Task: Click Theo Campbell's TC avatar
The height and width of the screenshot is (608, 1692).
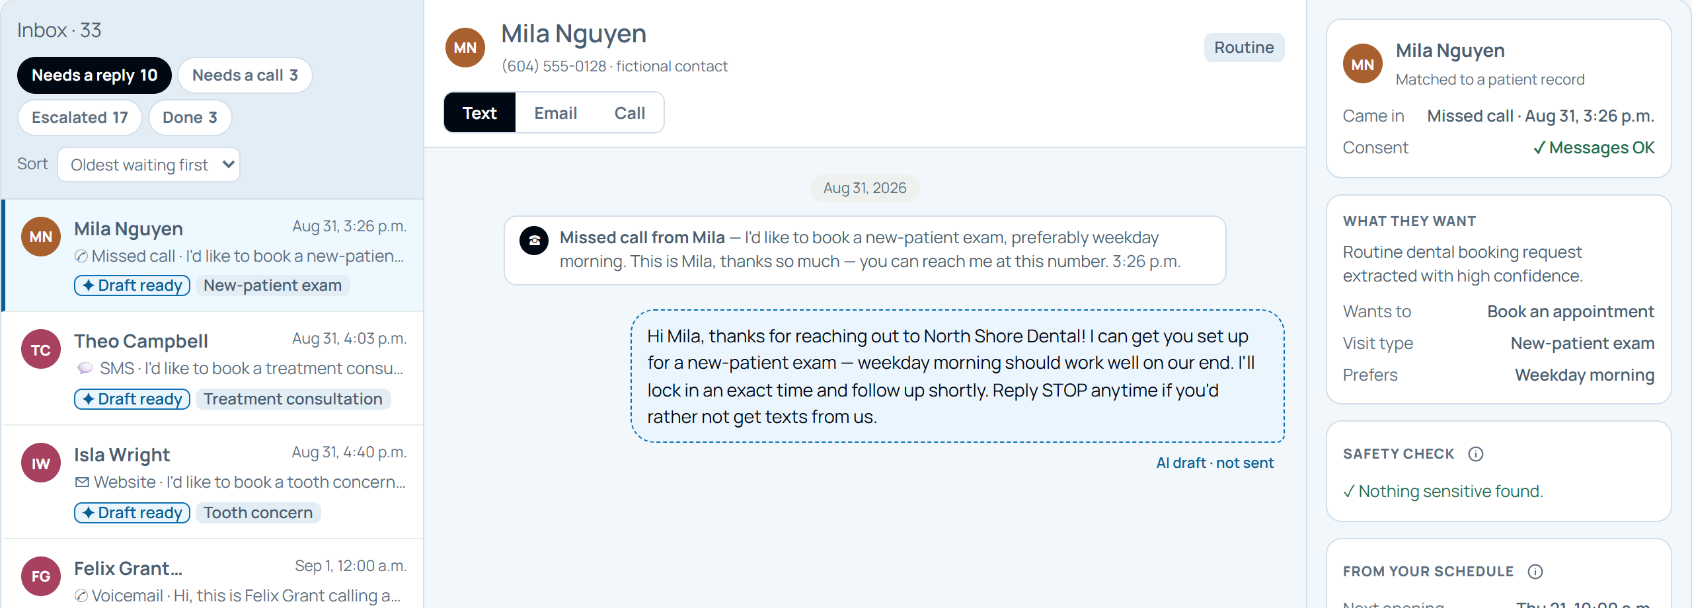Action: (41, 350)
